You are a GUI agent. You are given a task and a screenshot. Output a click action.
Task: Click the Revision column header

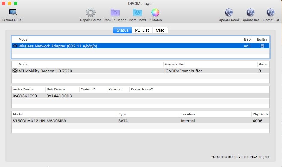click(x=115, y=89)
